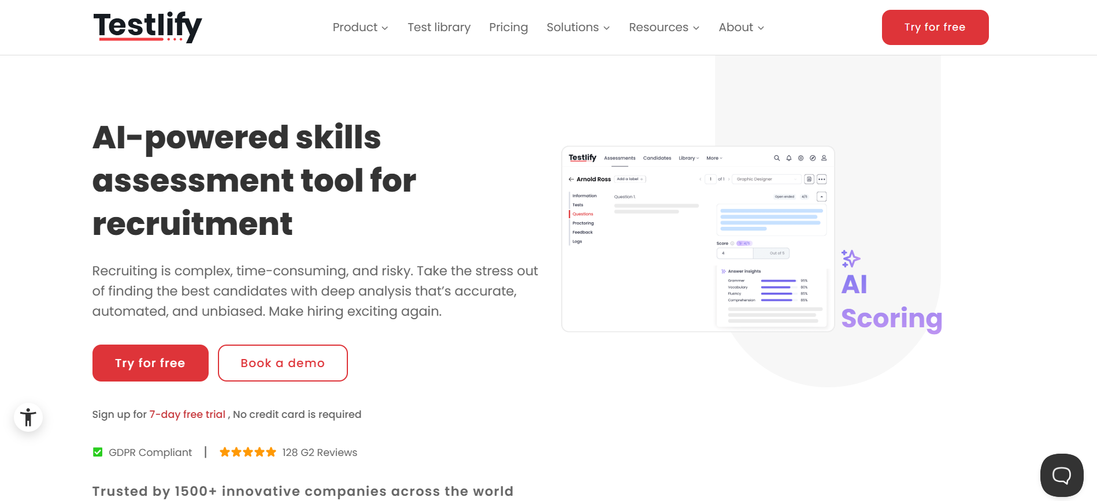Go to the Test library page
Screen dimensions: 1097x501
[x=439, y=27]
